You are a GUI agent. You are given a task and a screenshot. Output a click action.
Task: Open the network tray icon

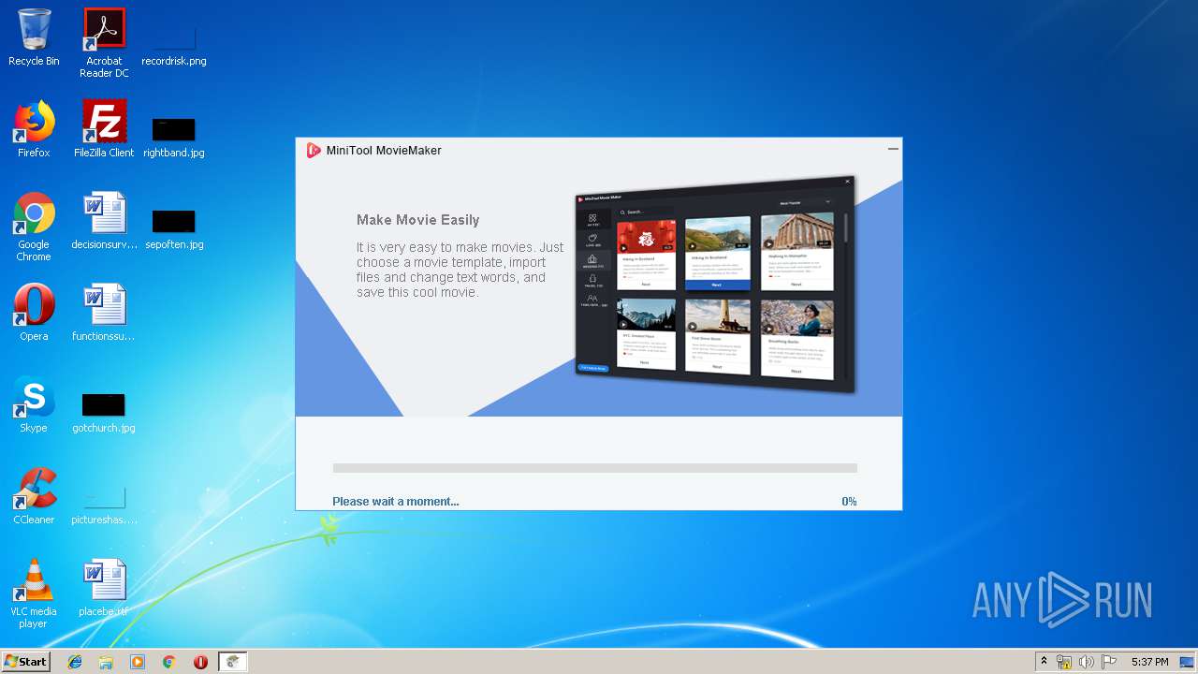(x=1064, y=662)
